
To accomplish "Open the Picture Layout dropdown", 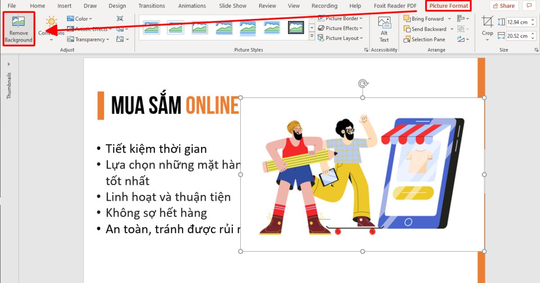I will [x=341, y=38].
